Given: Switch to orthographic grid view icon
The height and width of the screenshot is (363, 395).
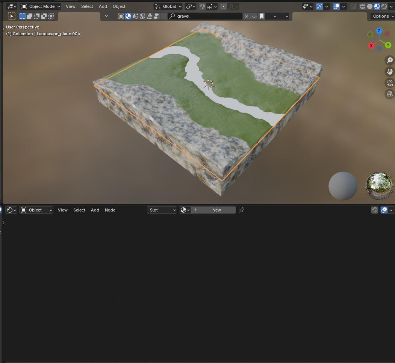Looking at the screenshot, I should pyautogui.click(x=389, y=94).
